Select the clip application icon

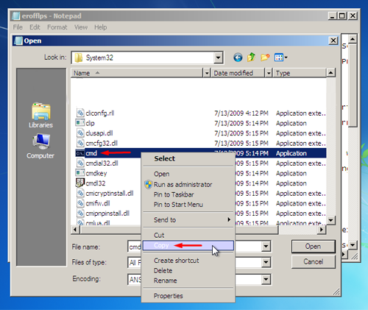79,123
